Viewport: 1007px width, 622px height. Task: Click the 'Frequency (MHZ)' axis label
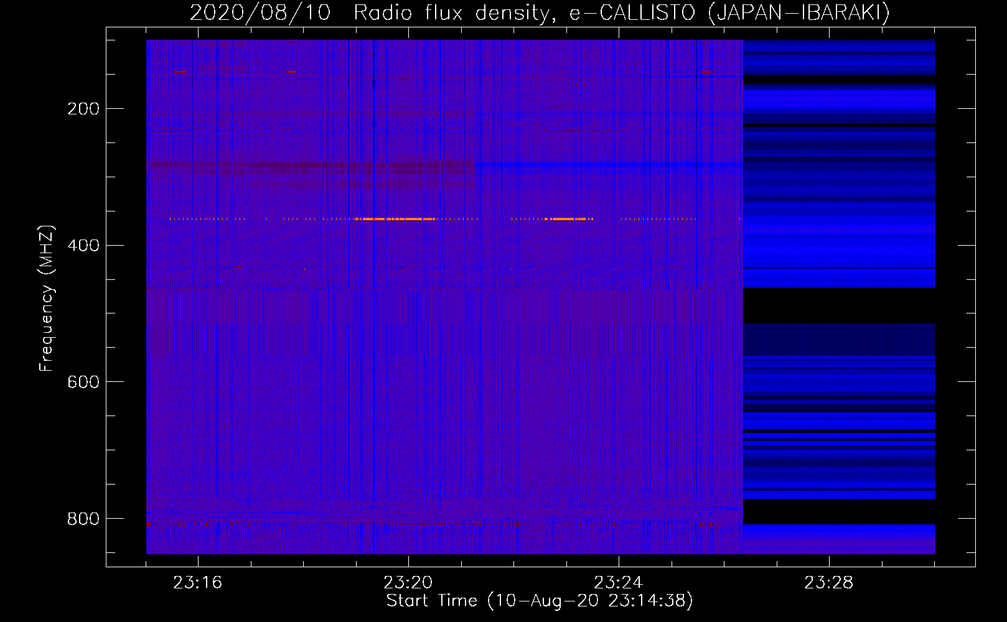tap(47, 298)
